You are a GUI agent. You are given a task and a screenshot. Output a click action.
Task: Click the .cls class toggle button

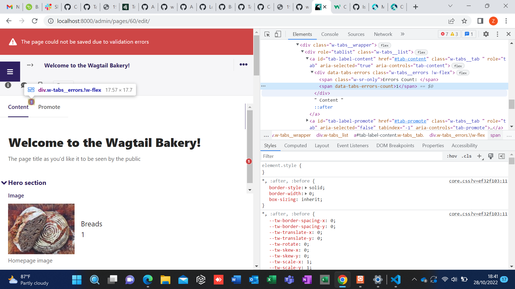(x=466, y=156)
